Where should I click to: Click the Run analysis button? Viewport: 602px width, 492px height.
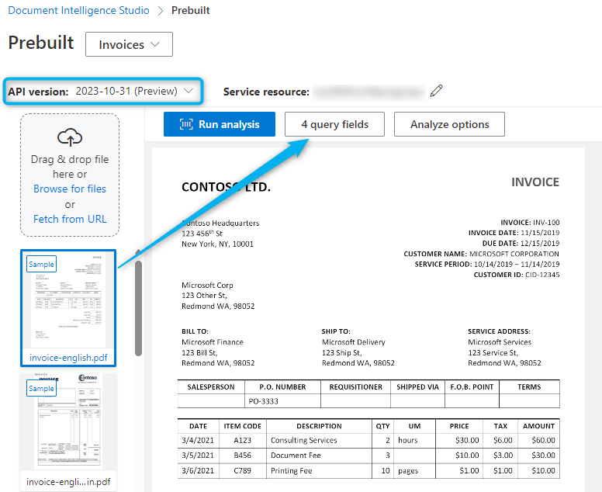point(220,124)
